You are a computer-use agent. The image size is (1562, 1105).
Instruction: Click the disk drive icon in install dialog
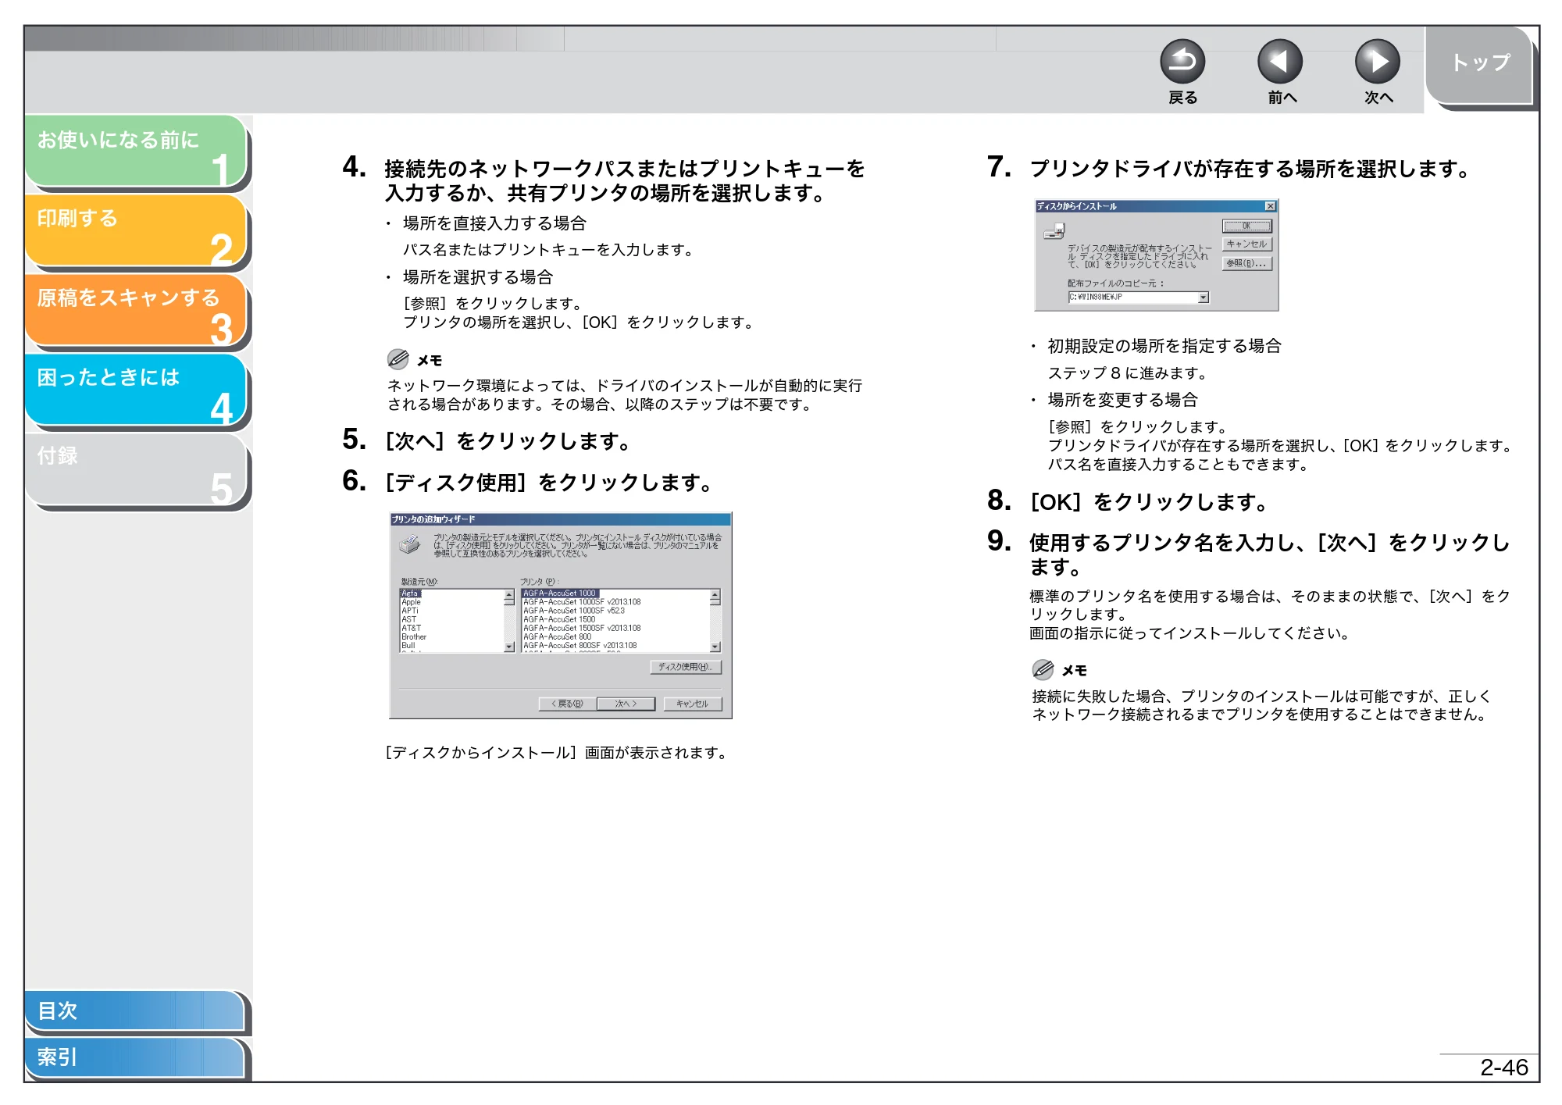point(1054,231)
